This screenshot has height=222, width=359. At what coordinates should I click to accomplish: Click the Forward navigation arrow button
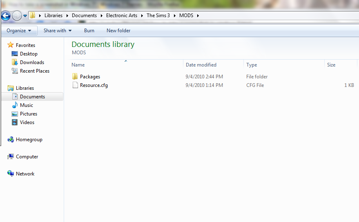coord(17,16)
